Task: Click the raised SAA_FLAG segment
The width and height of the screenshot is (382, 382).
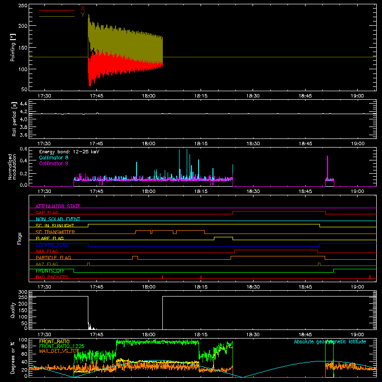Action: click(x=276, y=250)
